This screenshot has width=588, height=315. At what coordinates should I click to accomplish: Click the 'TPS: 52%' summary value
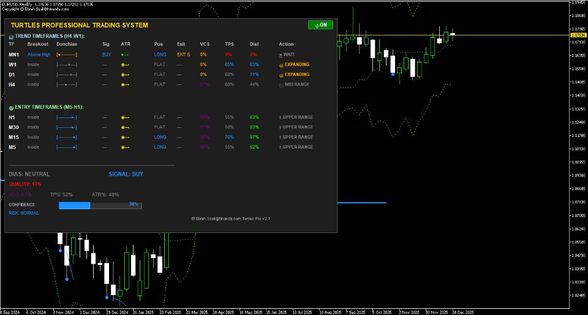61,195
